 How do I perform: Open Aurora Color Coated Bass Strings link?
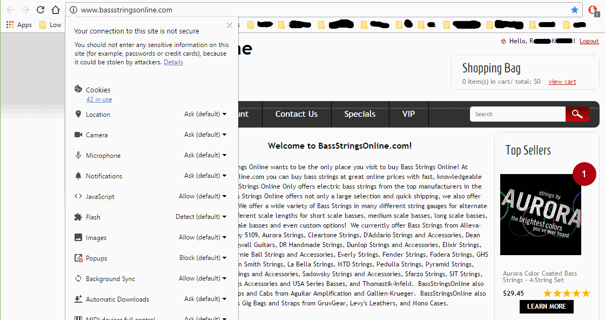540,277
